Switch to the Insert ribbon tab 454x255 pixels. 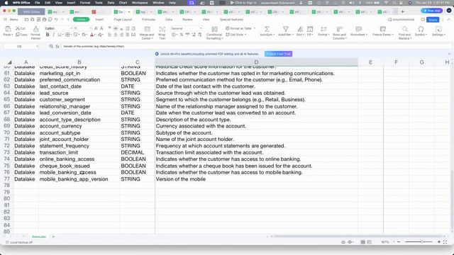tap(99, 19)
